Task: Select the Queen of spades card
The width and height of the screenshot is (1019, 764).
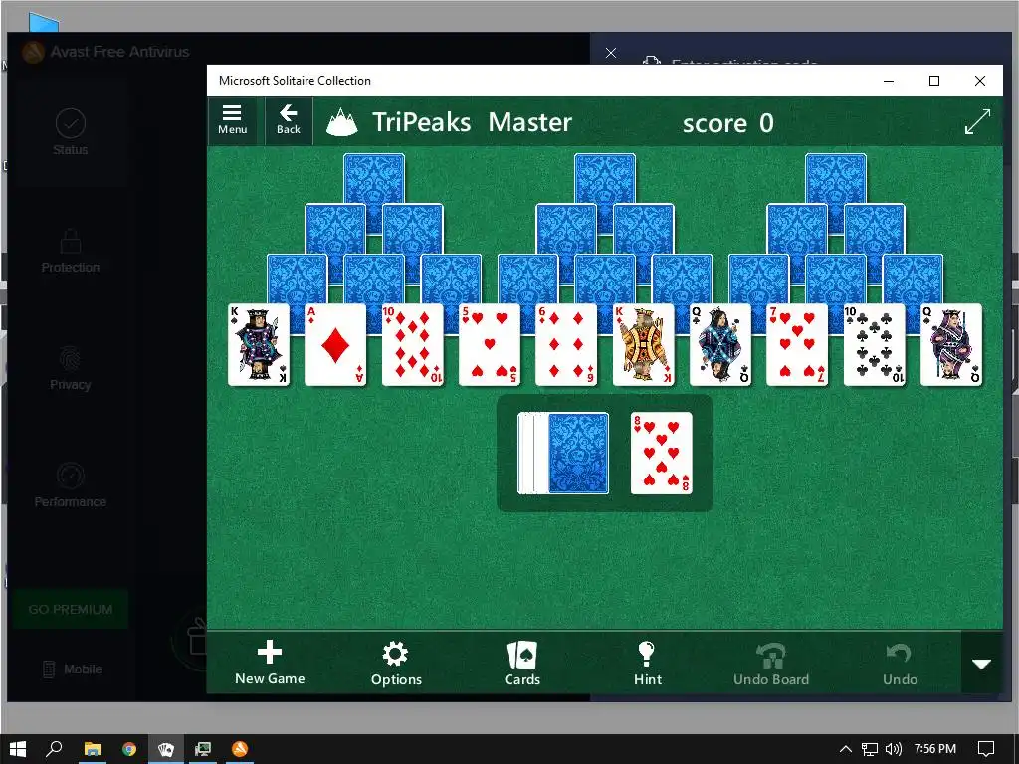Action: point(951,345)
